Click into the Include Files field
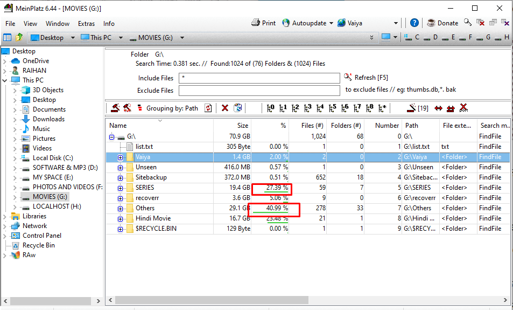This screenshot has height=310, width=513. click(259, 78)
